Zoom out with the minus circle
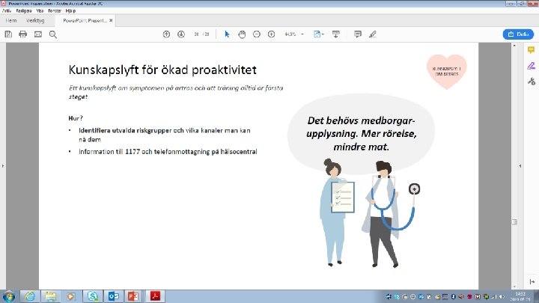 coord(257,34)
